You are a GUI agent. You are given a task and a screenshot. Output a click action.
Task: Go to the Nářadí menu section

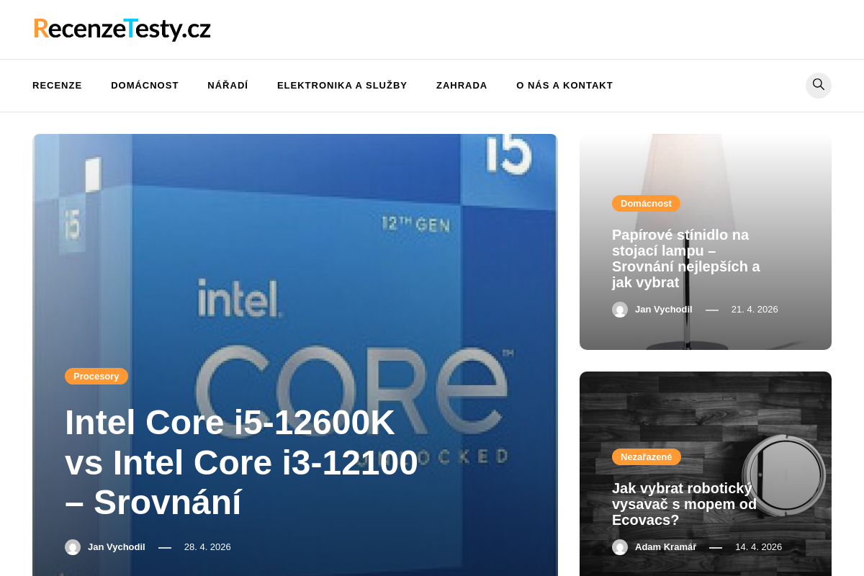click(228, 85)
